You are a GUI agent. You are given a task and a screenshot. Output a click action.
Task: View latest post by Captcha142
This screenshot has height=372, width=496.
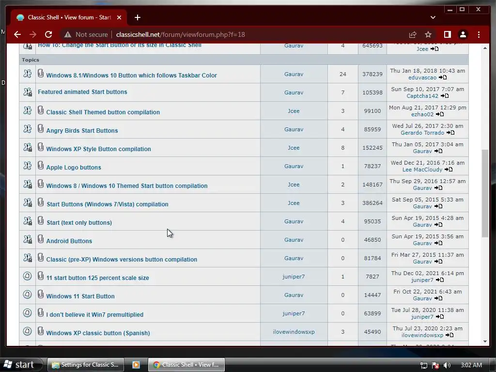[x=445, y=96]
